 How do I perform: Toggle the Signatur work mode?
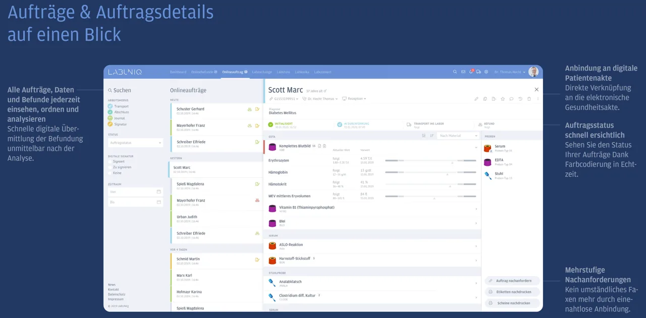(118, 124)
